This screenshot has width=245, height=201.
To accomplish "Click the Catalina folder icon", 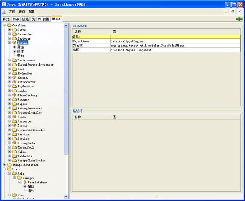I will 9,25.
